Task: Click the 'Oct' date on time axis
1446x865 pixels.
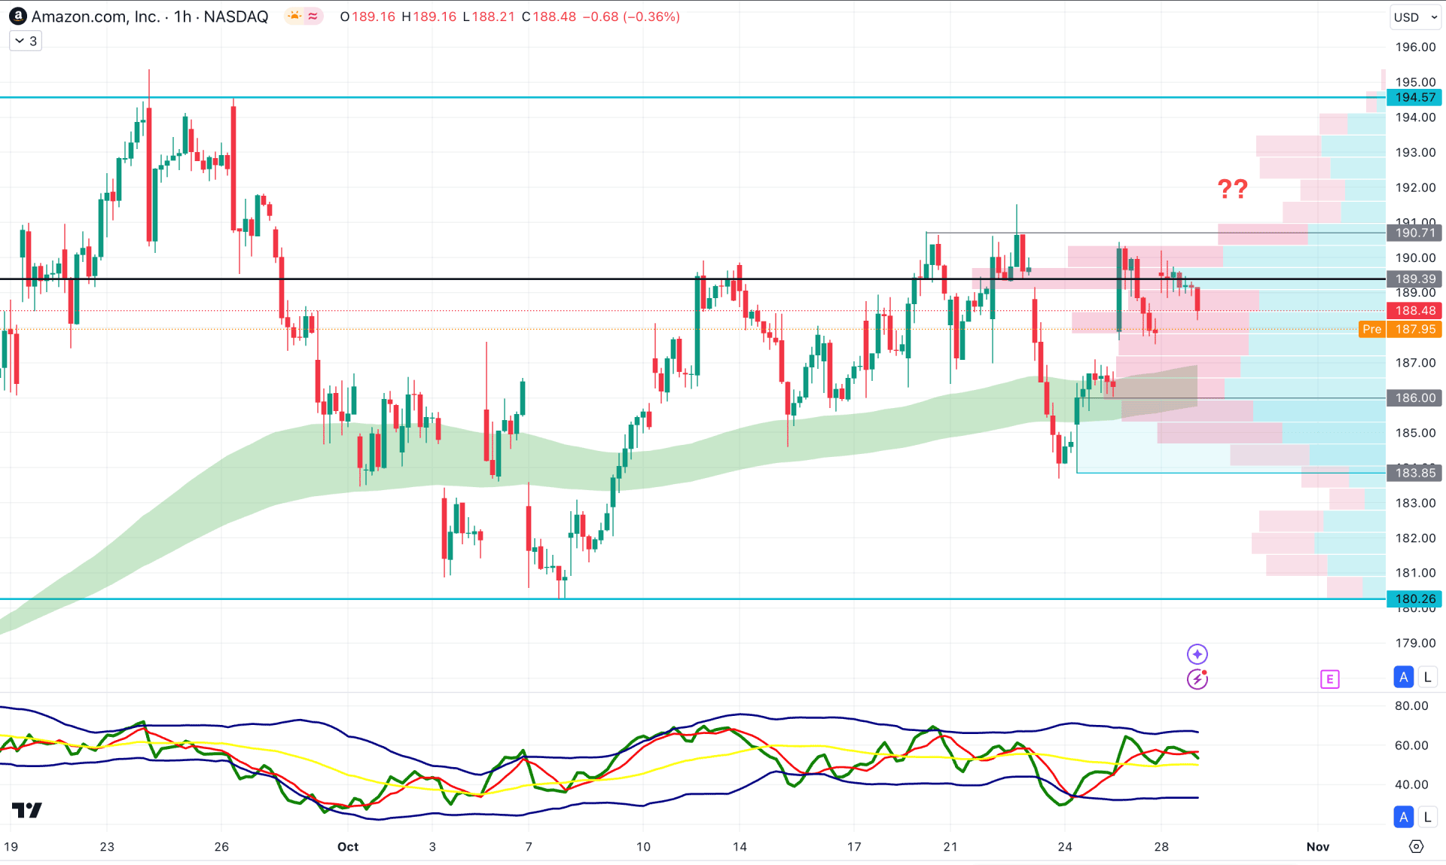Action: pyautogui.click(x=348, y=846)
